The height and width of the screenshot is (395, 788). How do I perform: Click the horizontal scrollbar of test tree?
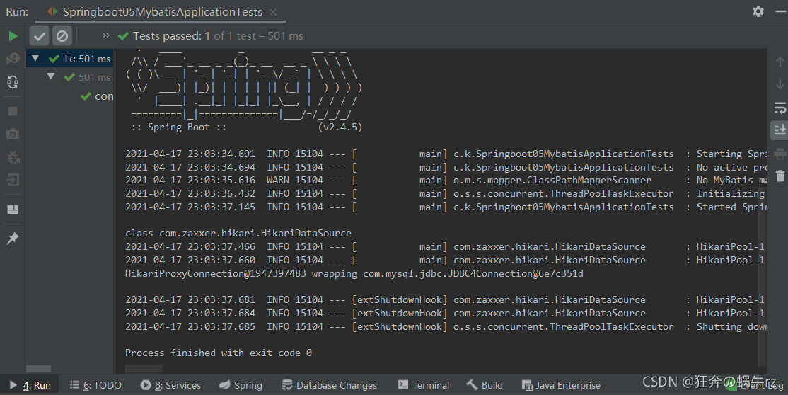39,369
